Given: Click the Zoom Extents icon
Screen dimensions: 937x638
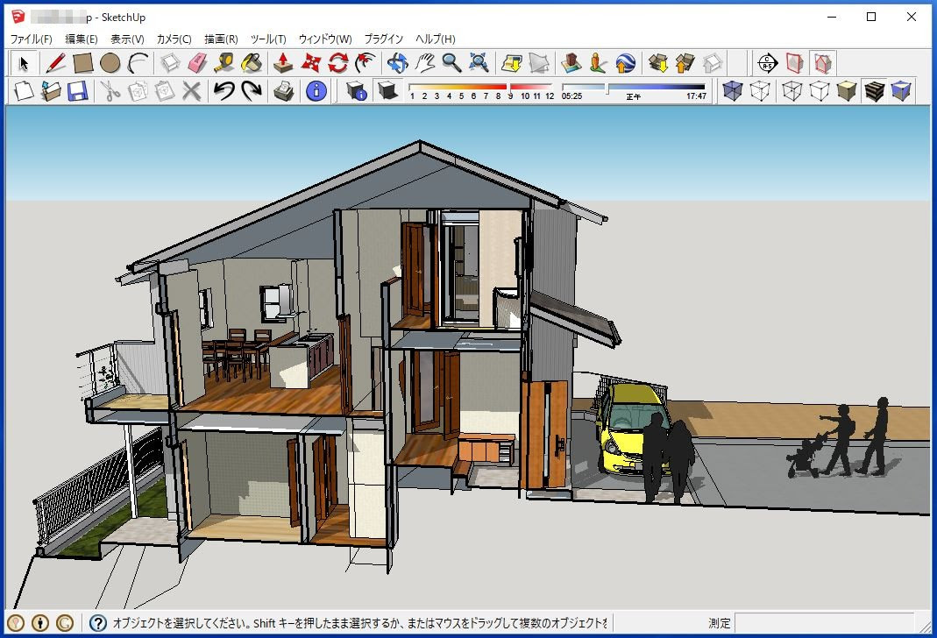Looking at the screenshot, I should [479, 63].
